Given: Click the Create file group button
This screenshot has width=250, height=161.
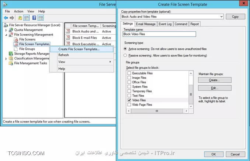Looking at the screenshot, I should coord(215,80).
